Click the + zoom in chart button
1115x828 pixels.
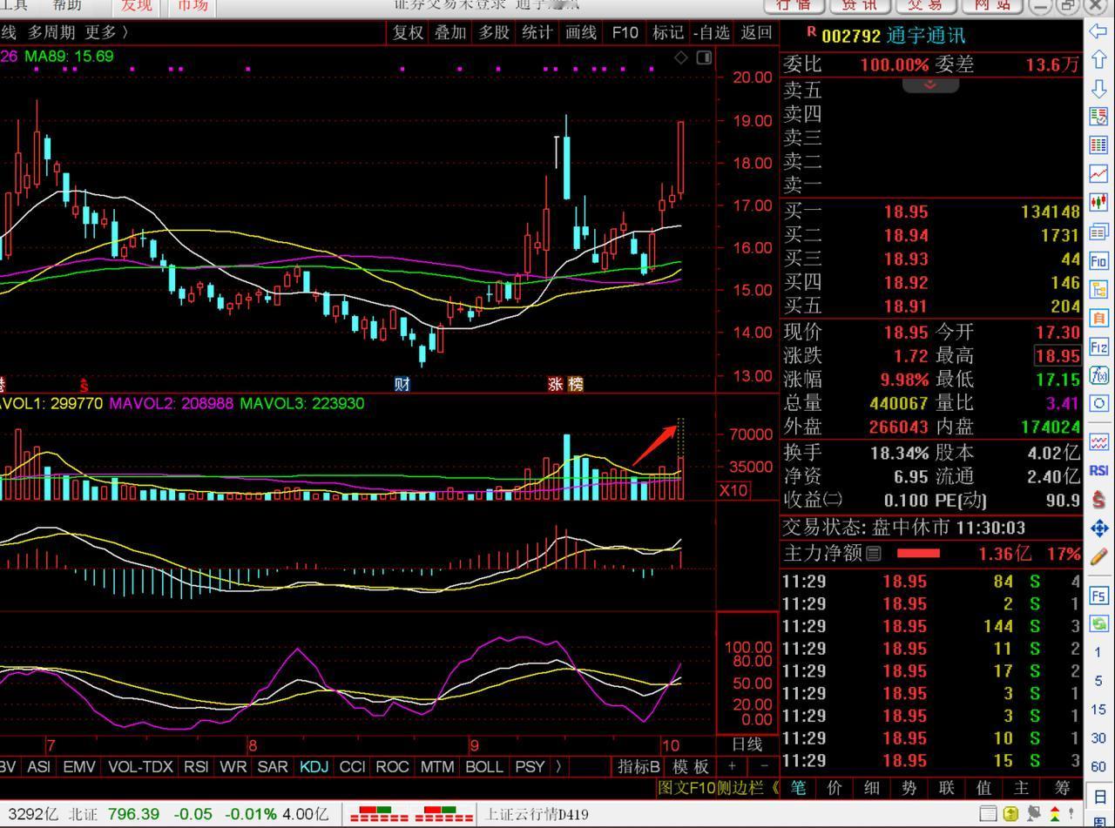(732, 766)
